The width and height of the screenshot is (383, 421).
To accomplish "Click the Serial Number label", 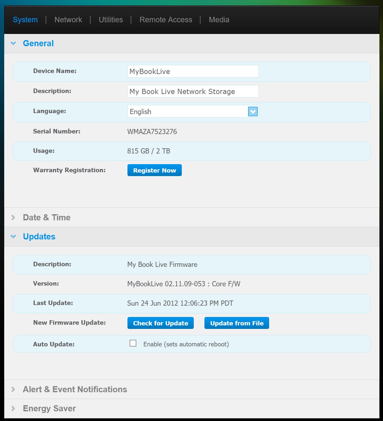I will tap(57, 131).
